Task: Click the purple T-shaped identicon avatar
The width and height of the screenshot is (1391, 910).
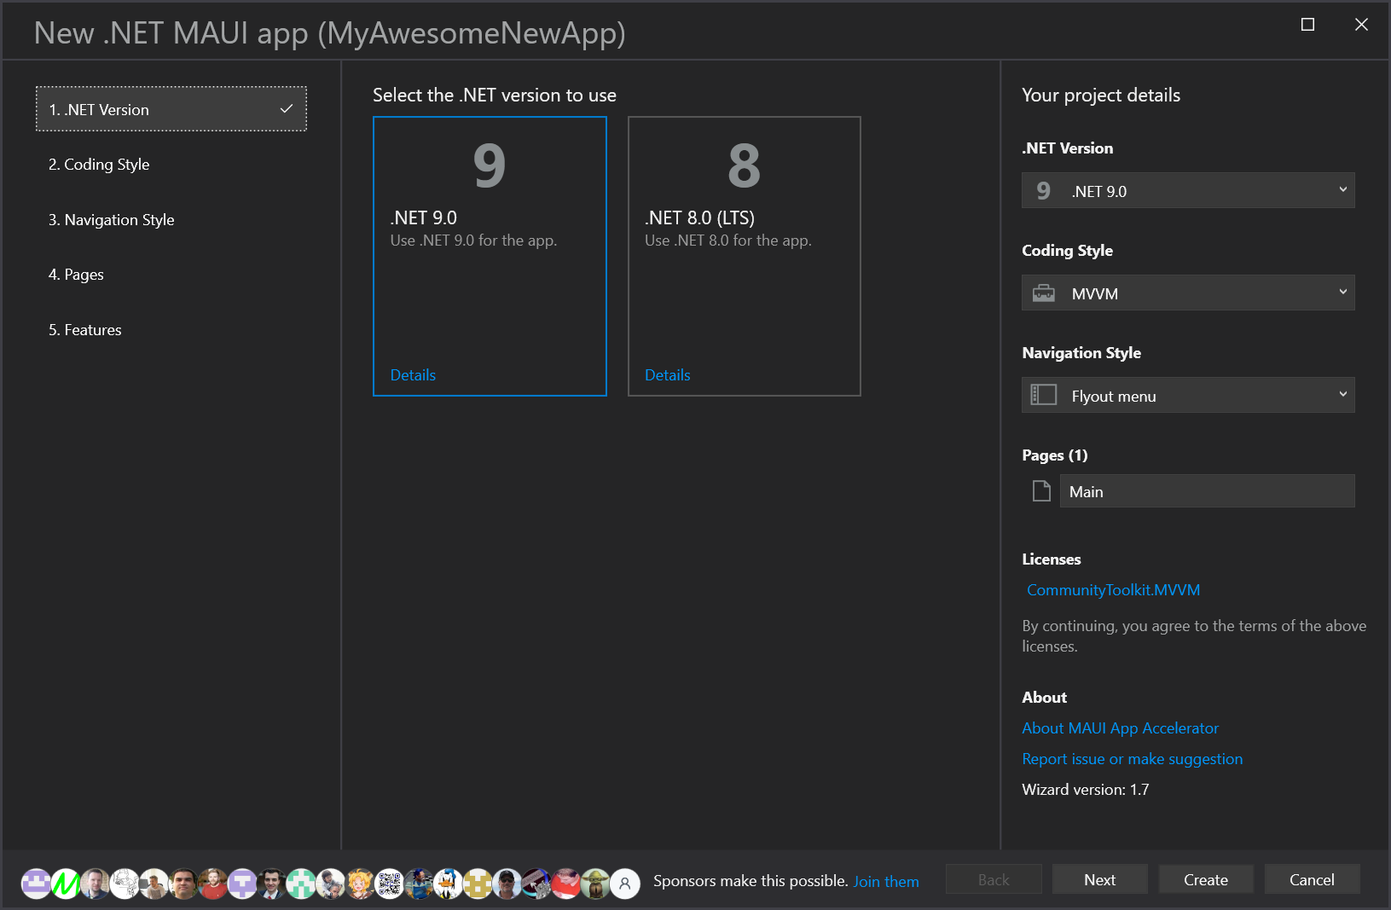Action: 242,884
